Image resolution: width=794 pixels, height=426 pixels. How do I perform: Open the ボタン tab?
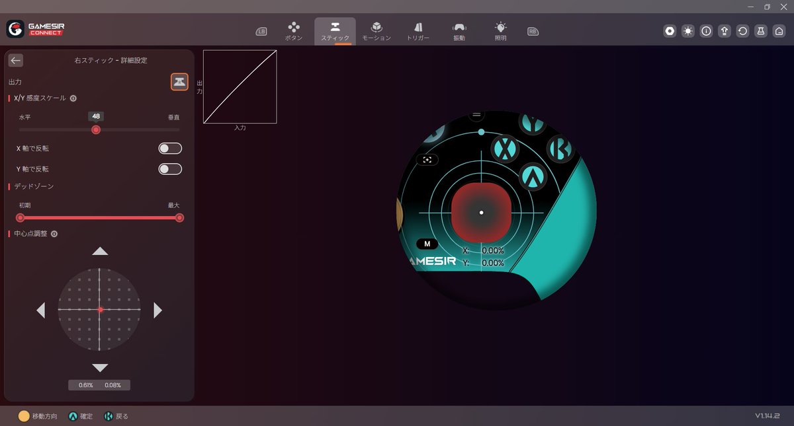coord(294,32)
